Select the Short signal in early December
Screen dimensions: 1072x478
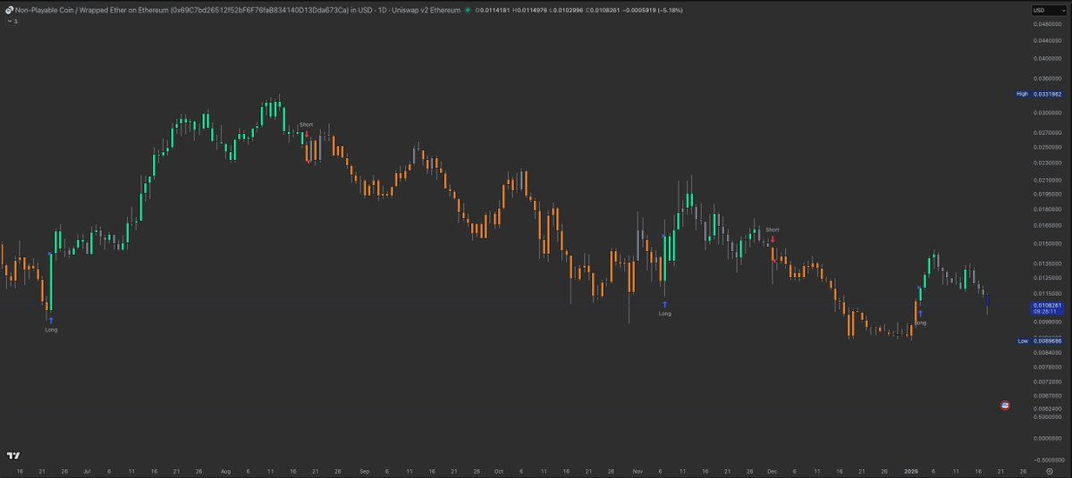coord(772,233)
